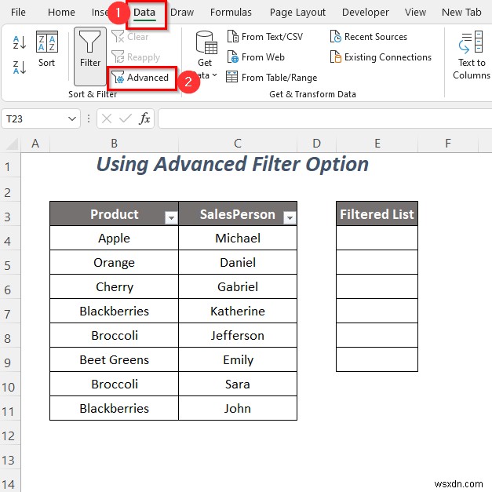Select all cells via corner triangle

coord(12,144)
